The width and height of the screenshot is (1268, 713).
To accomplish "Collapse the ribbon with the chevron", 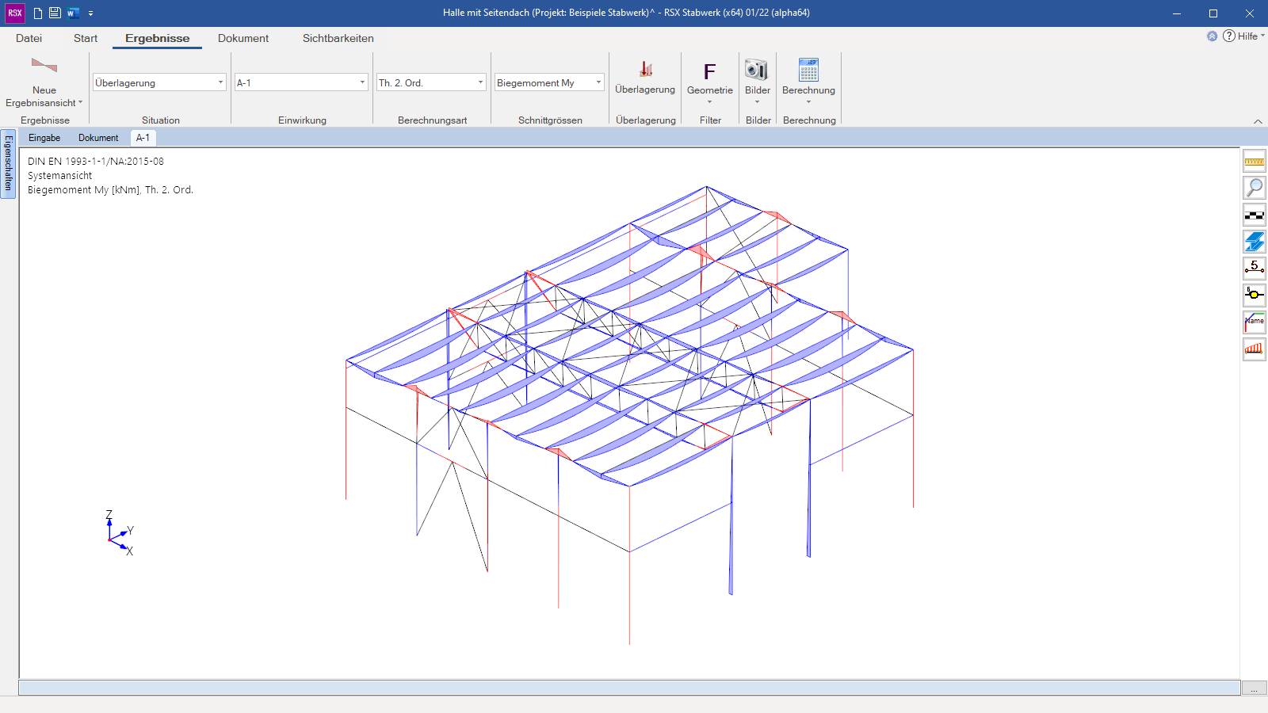I will pos(1258,121).
